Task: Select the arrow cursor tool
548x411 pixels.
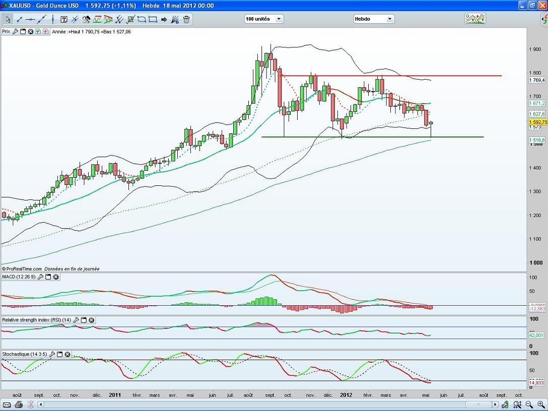Action: (x=8, y=20)
